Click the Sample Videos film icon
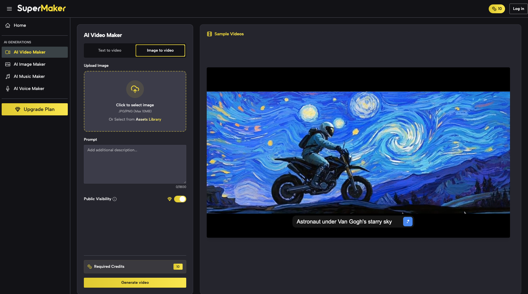The image size is (528, 294). (209, 34)
